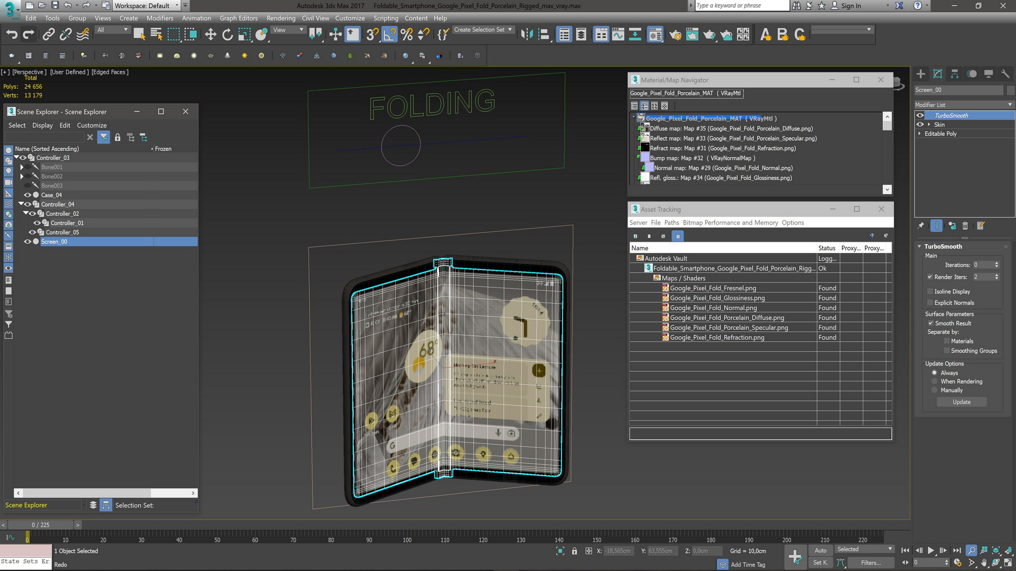Select the Select and Move tool
1016x571 pixels.
(x=211, y=35)
